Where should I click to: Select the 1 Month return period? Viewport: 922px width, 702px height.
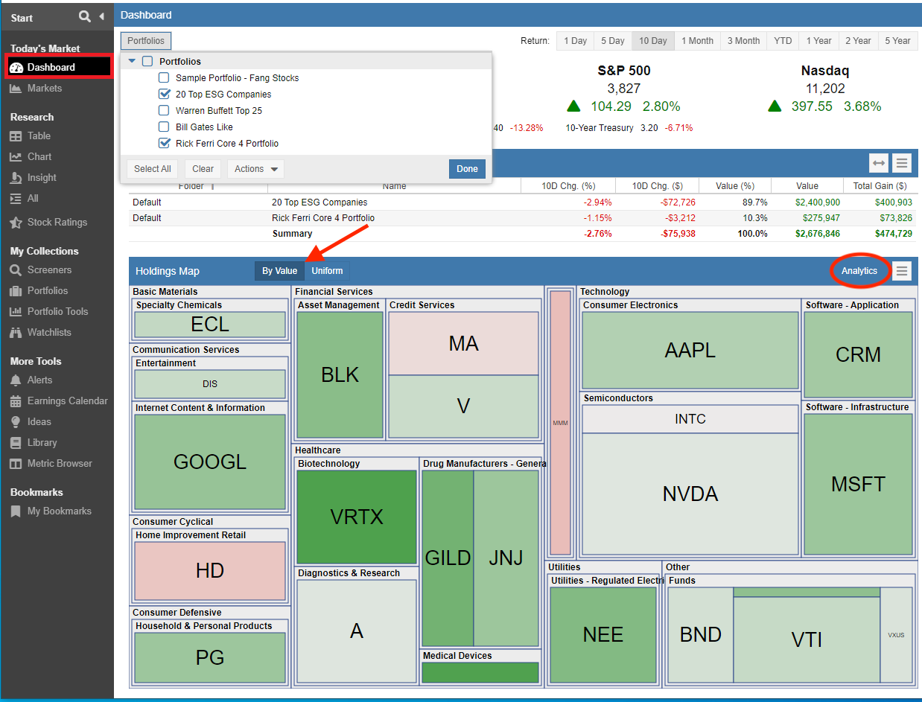pos(697,41)
